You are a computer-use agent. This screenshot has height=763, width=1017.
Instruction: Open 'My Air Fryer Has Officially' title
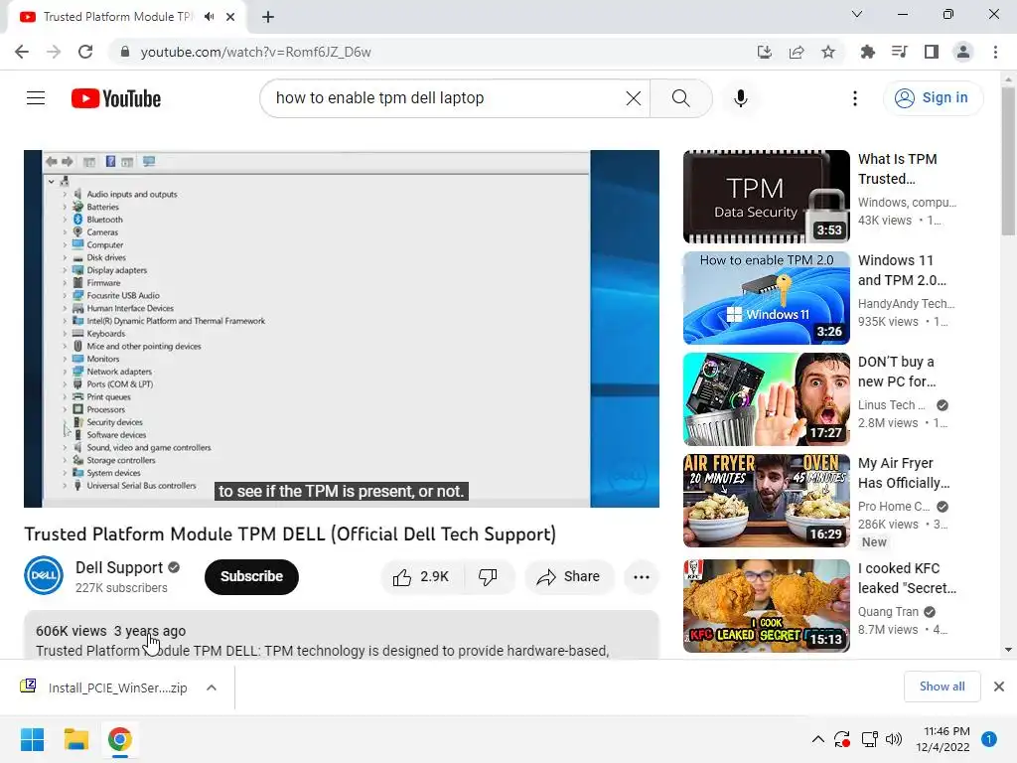click(904, 473)
